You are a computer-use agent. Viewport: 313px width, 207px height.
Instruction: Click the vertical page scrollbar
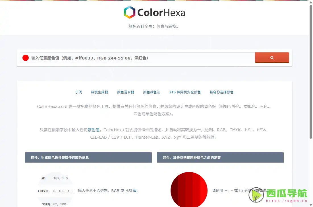(x=311, y=72)
